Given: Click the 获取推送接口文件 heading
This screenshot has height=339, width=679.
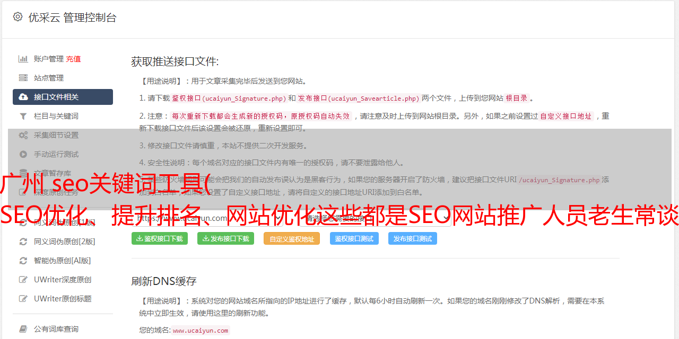Looking at the screenshot, I should tap(175, 61).
